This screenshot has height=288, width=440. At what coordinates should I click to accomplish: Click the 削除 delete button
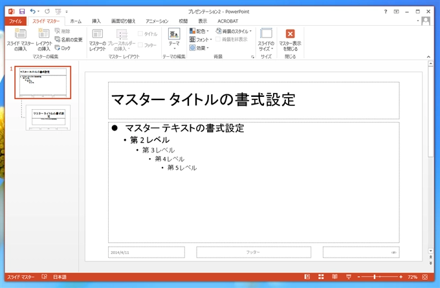pyautogui.click(x=63, y=31)
